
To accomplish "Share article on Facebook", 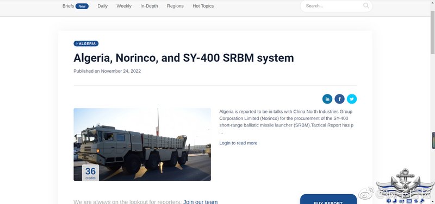I will [339, 99].
